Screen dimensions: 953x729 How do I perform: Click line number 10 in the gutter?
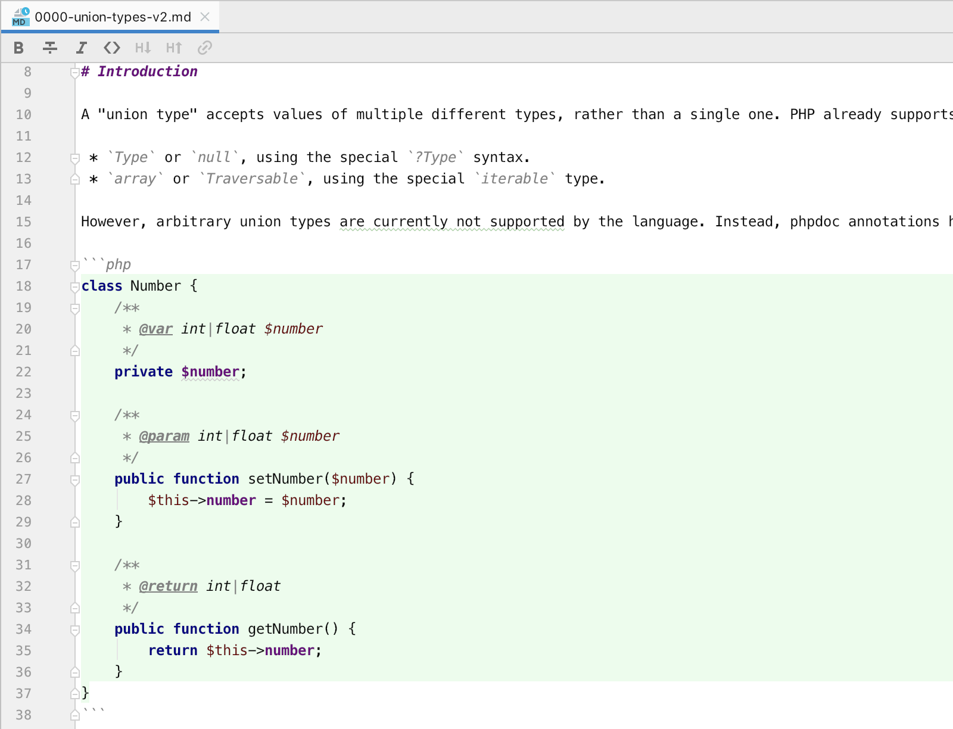pos(24,114)
